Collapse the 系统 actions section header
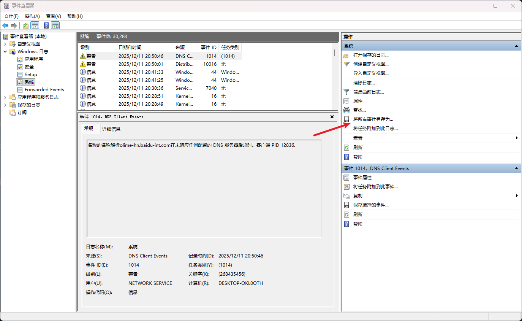This screenshot has height=321, width=522. 431,46
